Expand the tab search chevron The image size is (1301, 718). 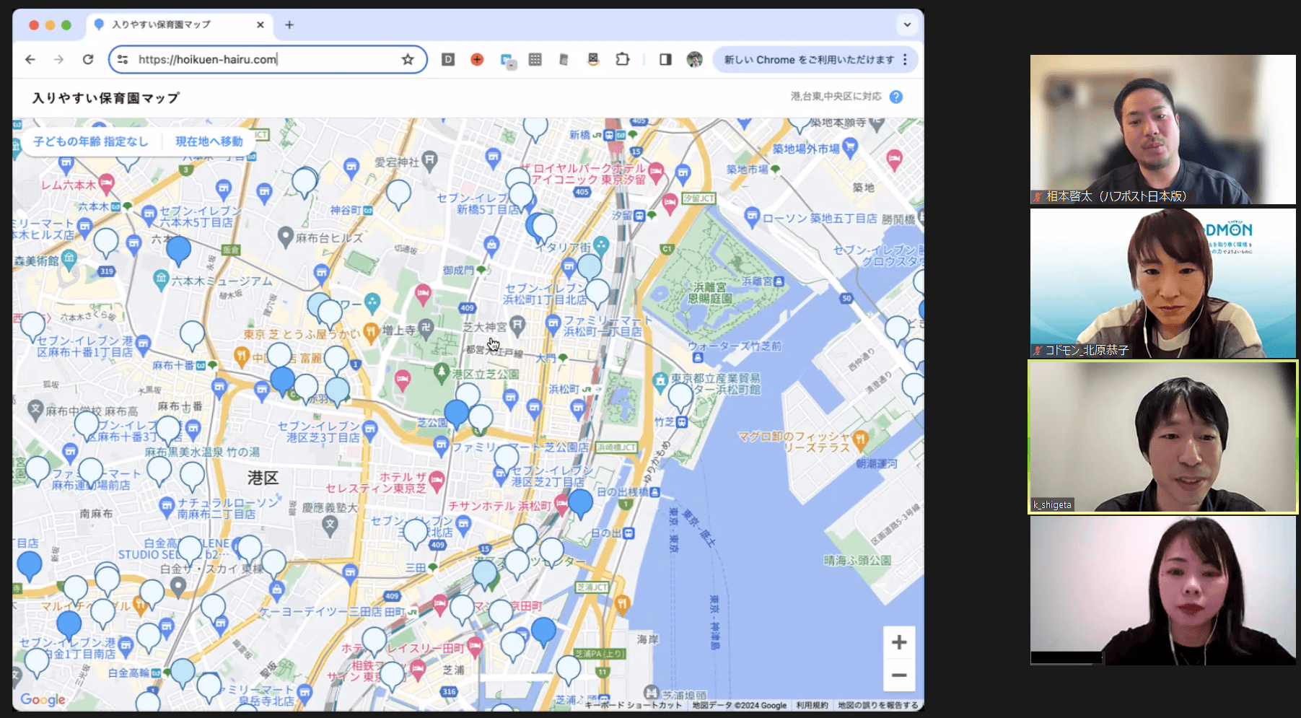907,25
